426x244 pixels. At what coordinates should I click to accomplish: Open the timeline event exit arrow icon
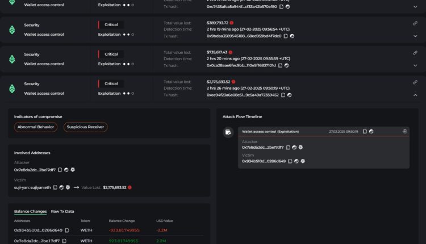click(x=404, y=131)
